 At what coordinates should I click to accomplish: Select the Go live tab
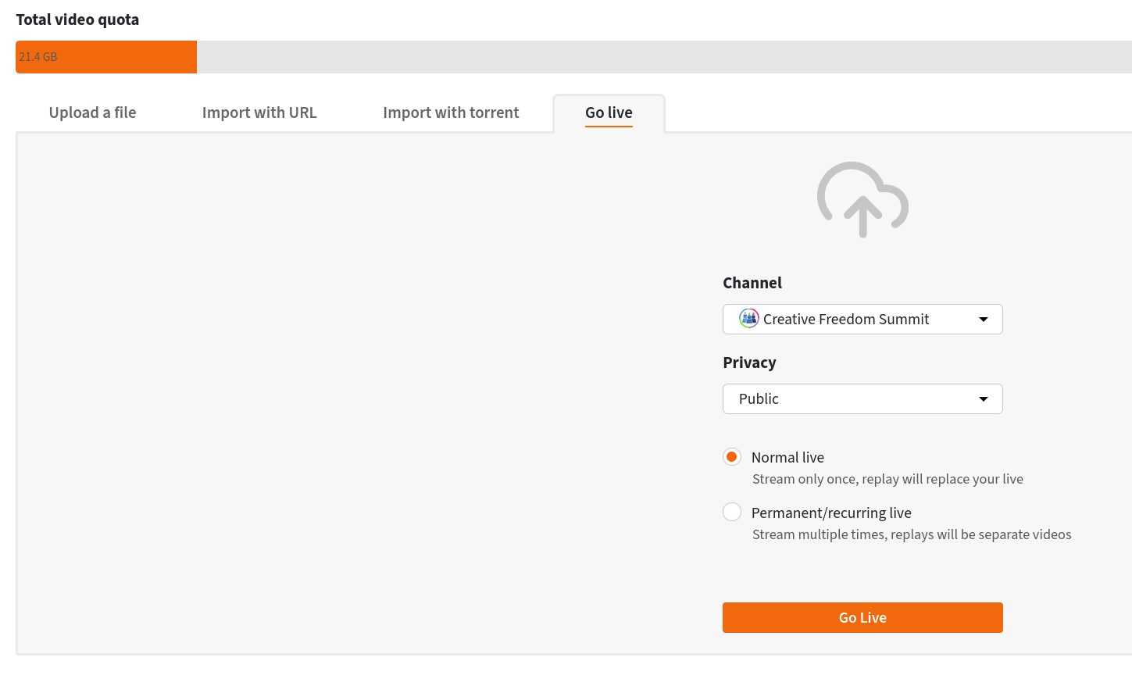point(609,113)
